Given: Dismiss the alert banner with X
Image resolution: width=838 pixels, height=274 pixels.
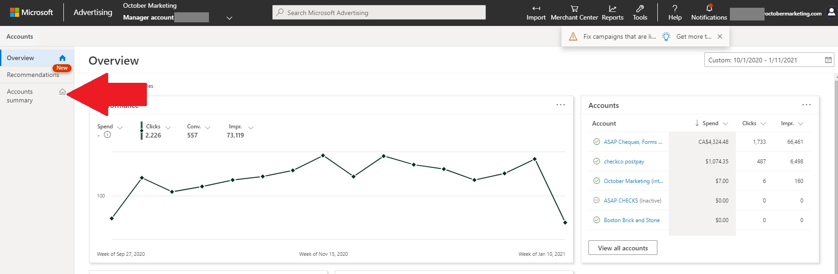Looking at the screenshot, I should (x=720, y=36).
